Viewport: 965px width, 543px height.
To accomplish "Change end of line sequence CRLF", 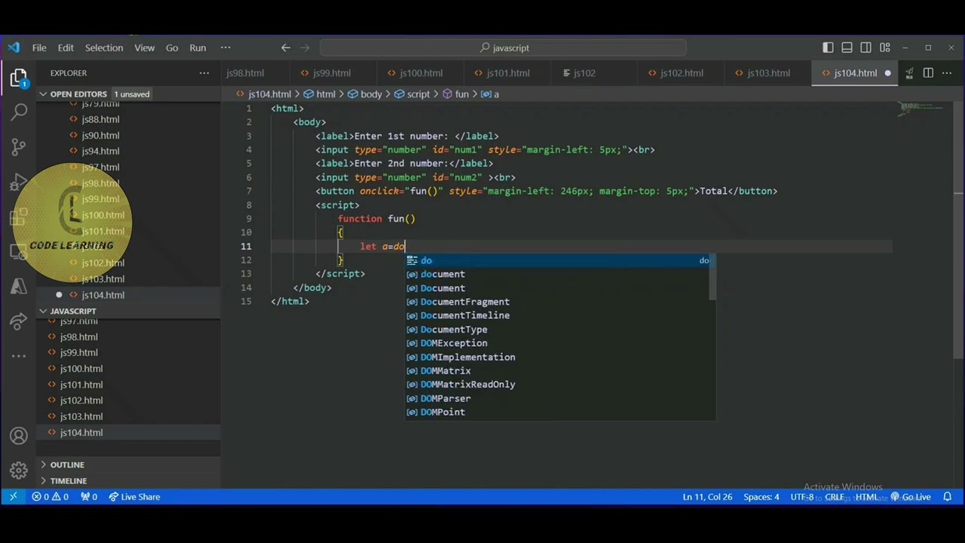I will pyautogui.click(x=835, y=497).
